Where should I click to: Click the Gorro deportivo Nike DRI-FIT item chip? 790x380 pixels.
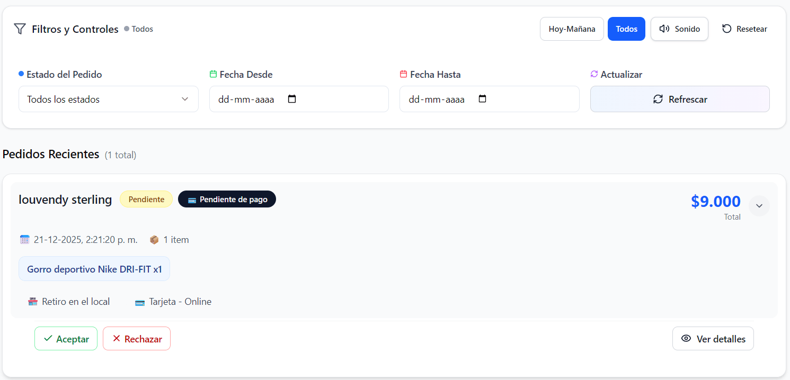(94, 269)
